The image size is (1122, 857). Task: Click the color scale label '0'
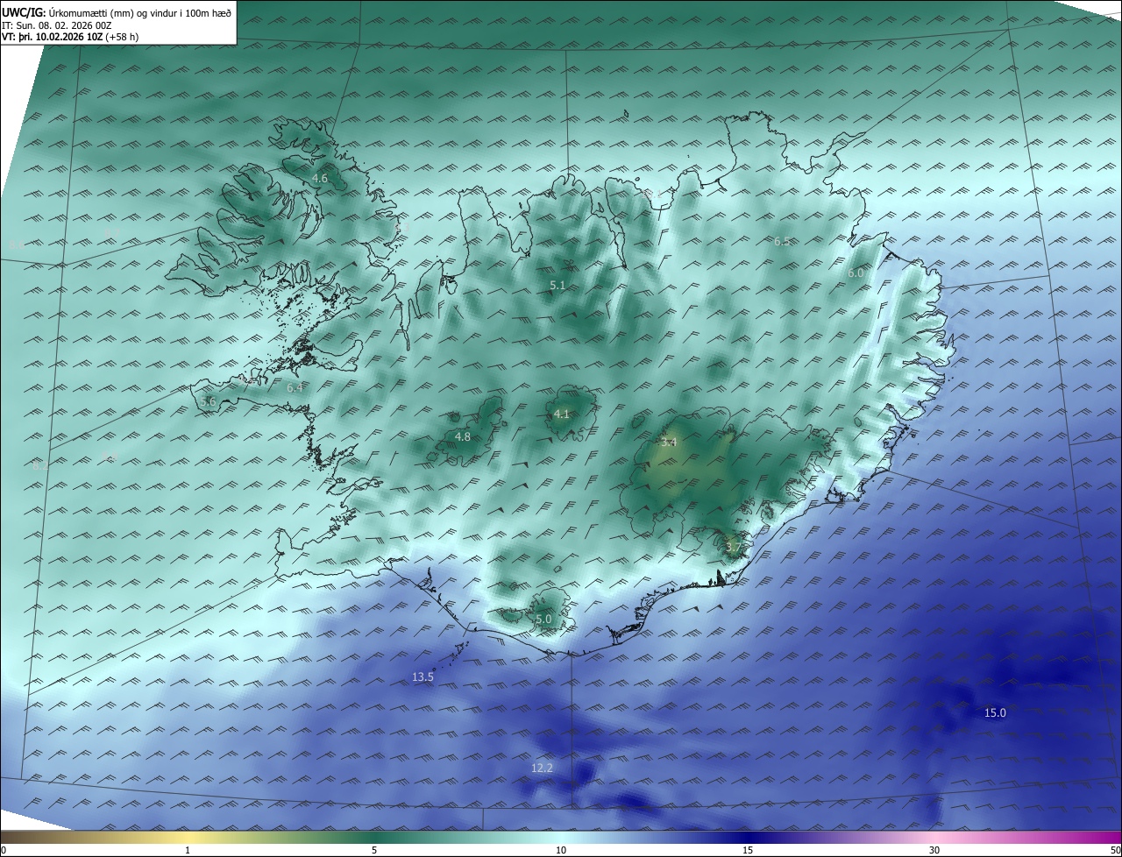tap(4, 850)
